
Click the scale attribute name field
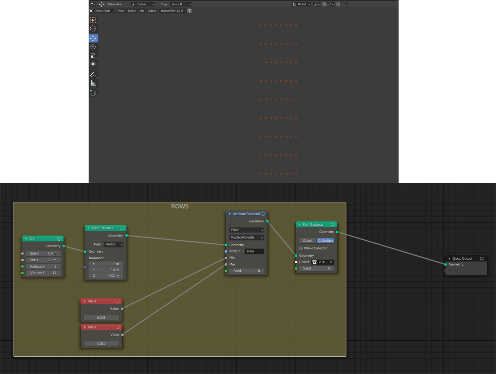(254, 251)
